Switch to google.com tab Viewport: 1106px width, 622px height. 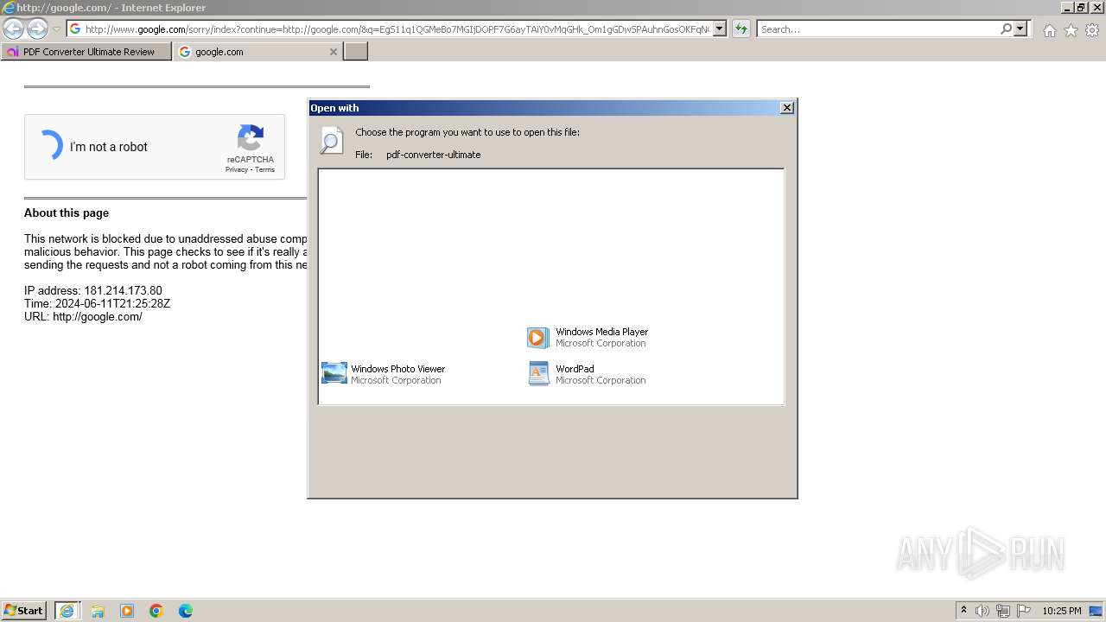coord(251,52)
